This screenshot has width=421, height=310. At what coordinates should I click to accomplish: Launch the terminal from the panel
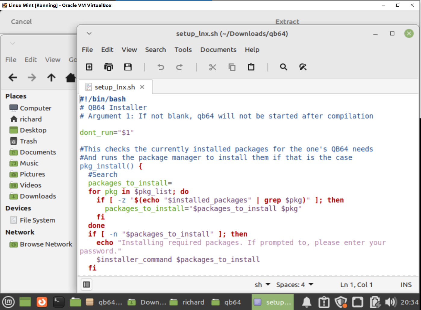coord(58,302)
